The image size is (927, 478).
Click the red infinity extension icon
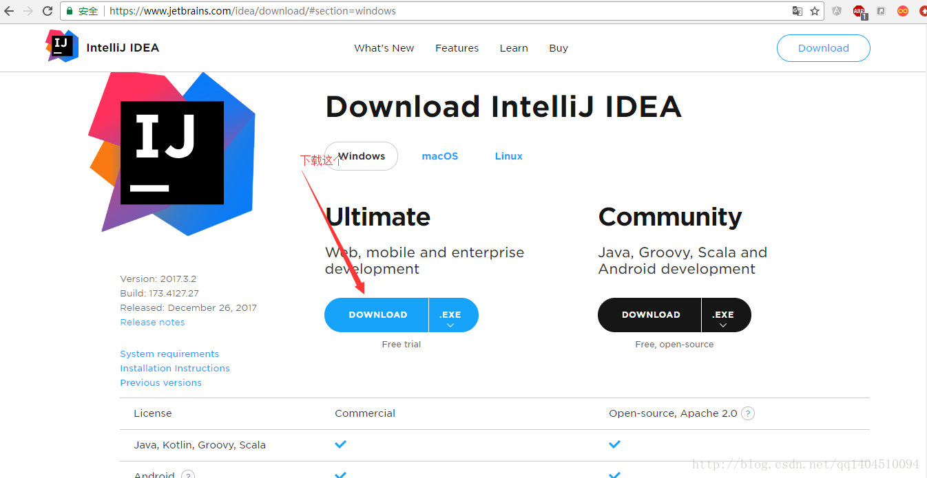pos(903,11)
